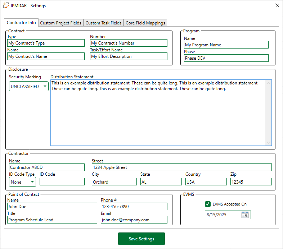Switch to Custom Project Fields tab
The height and width of the screenshot is (249, 283).
pos(60,23)
